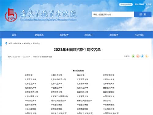Select 华北电力大学(北京) in the school list
The image size is (153, 115).
click(x=59, y=113)
